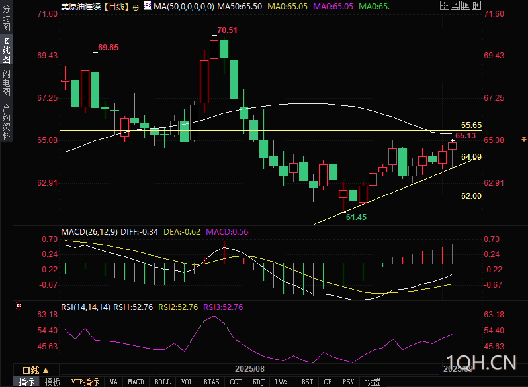The image size is (528, 387).
Task: Click the MACD(26,12,9) parameter label
Action: [89, 231]
